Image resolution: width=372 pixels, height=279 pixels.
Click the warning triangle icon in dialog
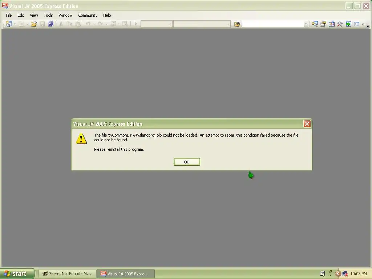click(x=81, y=138)
